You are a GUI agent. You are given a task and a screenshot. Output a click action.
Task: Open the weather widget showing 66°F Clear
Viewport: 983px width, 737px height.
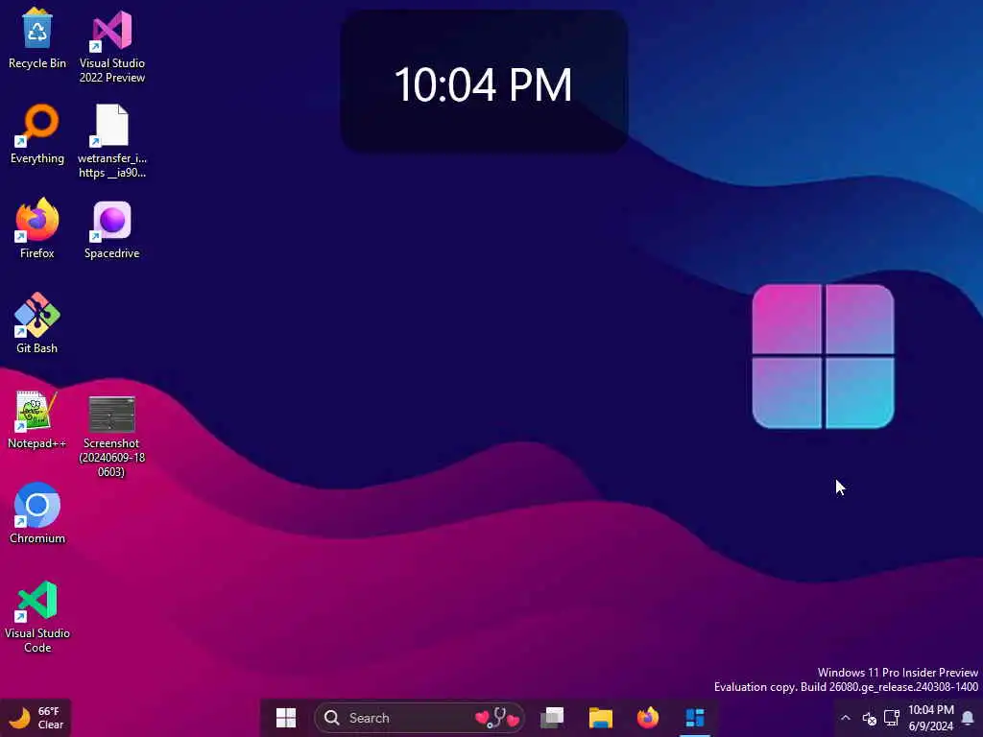coord(36,718)
